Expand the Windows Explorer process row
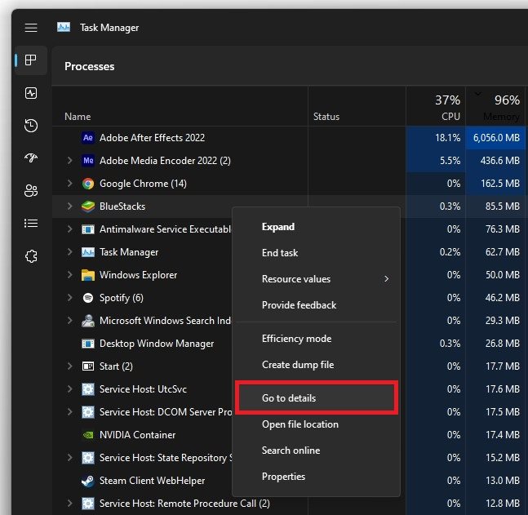 tap(70, 275)
